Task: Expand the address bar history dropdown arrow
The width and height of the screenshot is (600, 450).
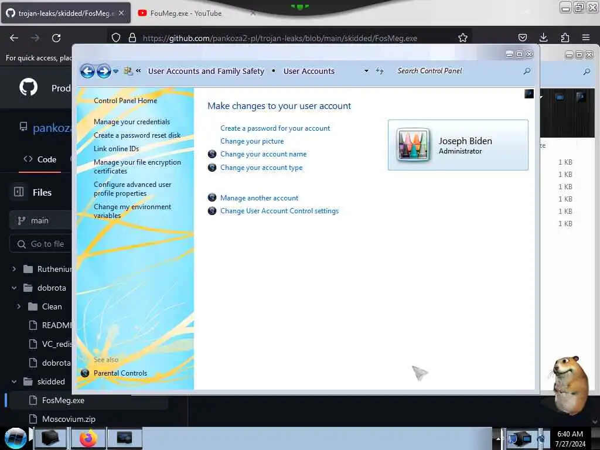Action: (x=366, y=71)
